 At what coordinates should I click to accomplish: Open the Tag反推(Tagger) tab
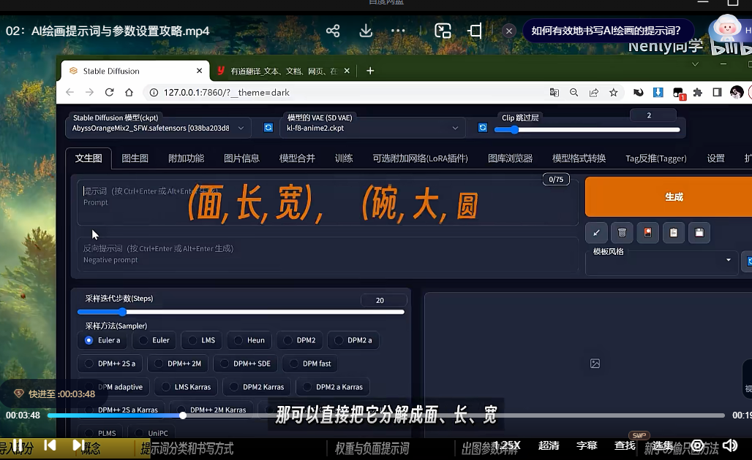[655, 158]
